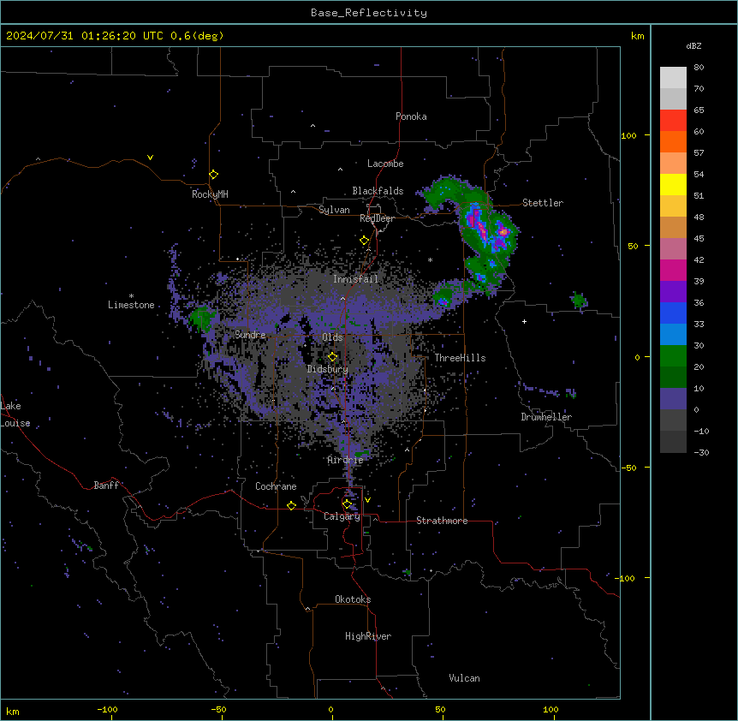
Task: Select the Drumheller city label
Action: point(546,417)
